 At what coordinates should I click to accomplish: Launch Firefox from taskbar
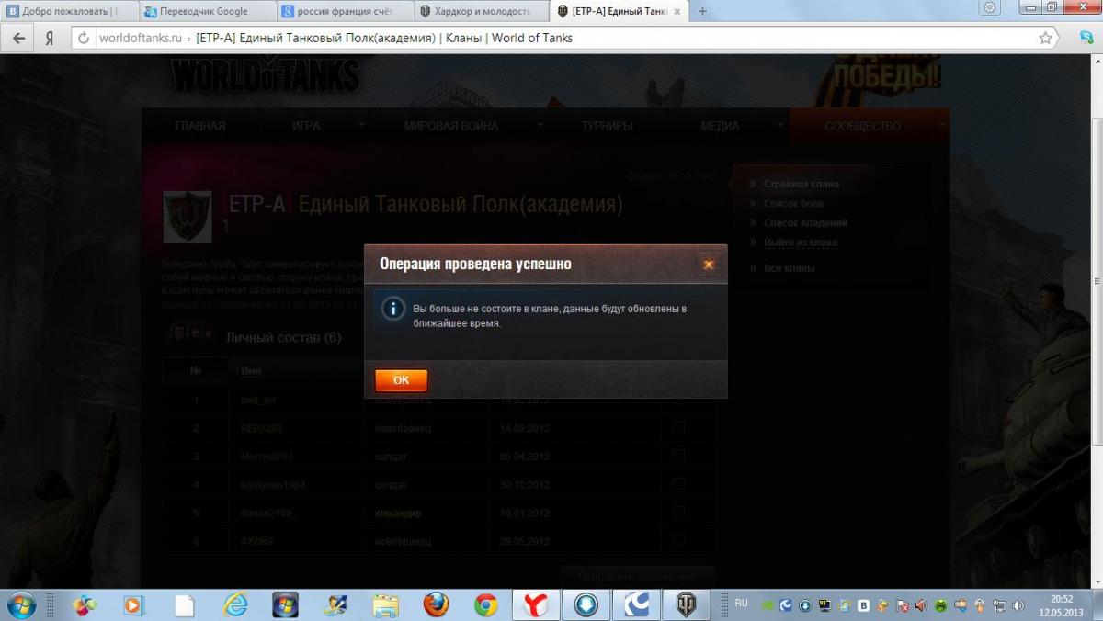click(x=436, y=604)
